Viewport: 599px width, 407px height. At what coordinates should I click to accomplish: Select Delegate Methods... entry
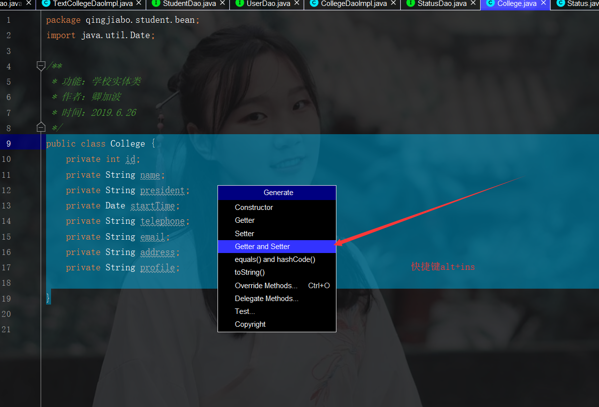(x=277, y=299)
